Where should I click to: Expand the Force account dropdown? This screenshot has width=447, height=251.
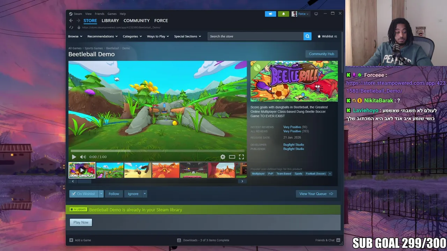pyautogui.click(x=303, y=14)
